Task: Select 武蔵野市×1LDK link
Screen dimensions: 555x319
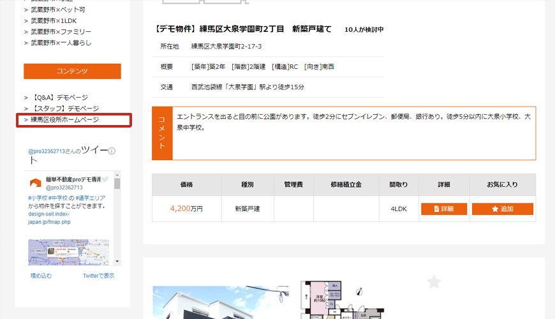Action: coord(54,20)
